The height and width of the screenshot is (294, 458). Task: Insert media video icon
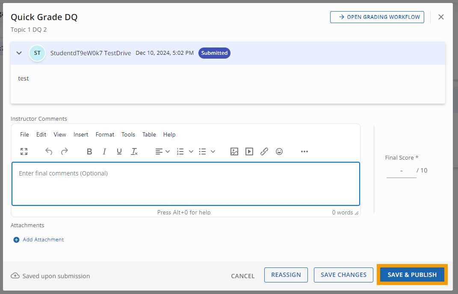(x=249, y=151)
